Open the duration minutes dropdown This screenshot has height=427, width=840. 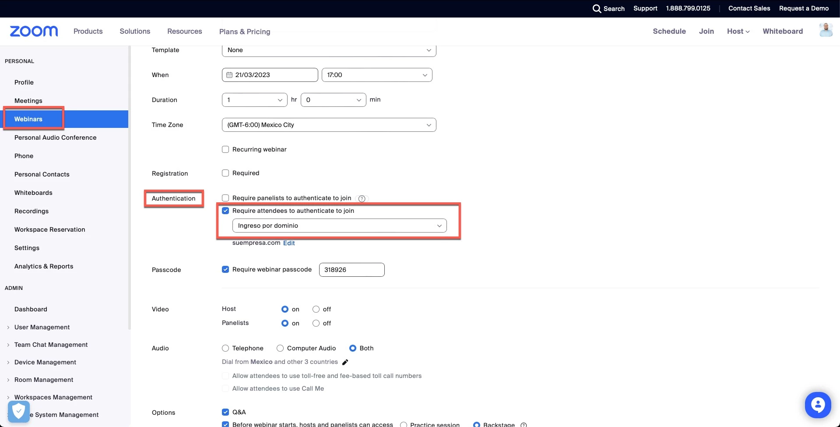pyautogui.click(x=334, y=100)
